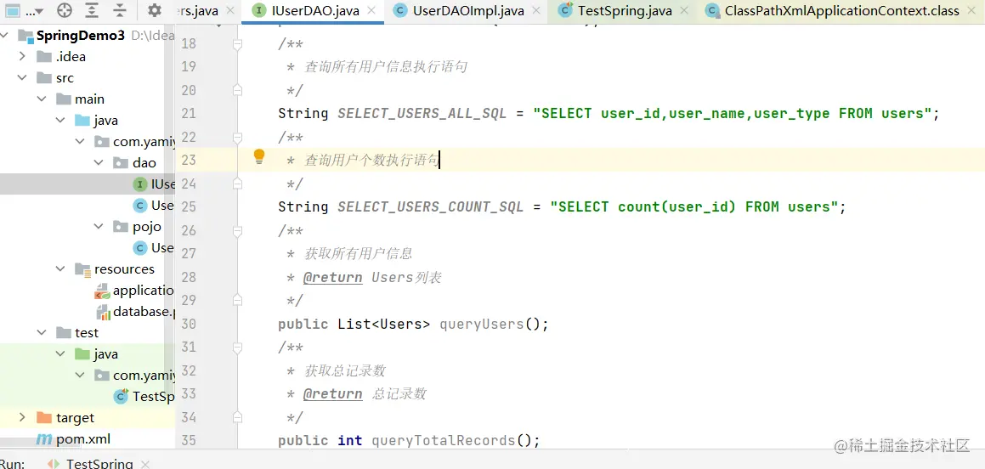
Task: Select the src folder icon
Action: pyautogui.click(x=44, y=78)
